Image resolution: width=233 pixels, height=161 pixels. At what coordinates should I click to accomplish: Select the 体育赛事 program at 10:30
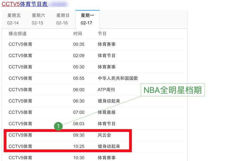[107, 158]
